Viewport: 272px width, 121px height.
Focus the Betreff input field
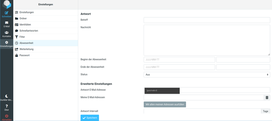[x=207, y=20]
